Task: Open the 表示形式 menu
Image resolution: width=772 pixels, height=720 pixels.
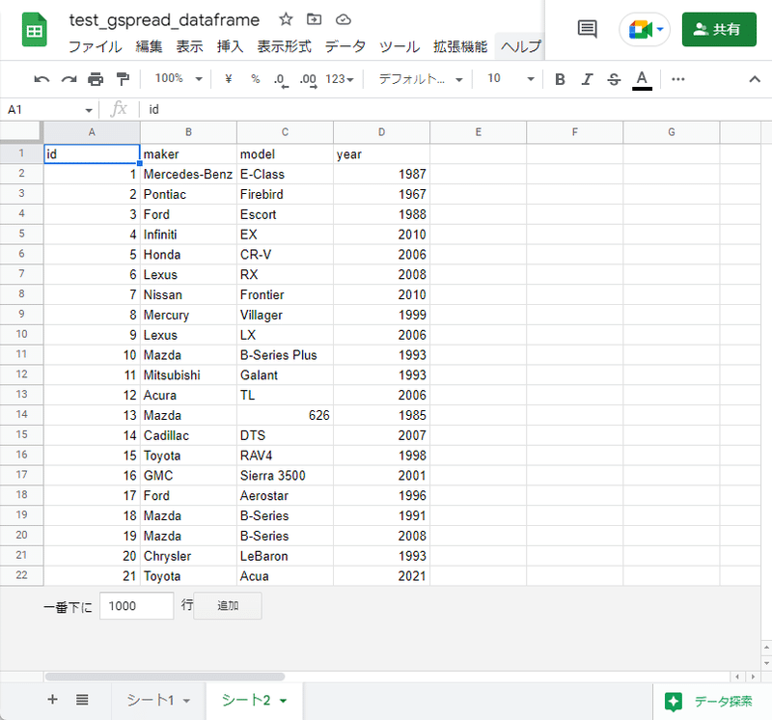Action: point(284,46)
